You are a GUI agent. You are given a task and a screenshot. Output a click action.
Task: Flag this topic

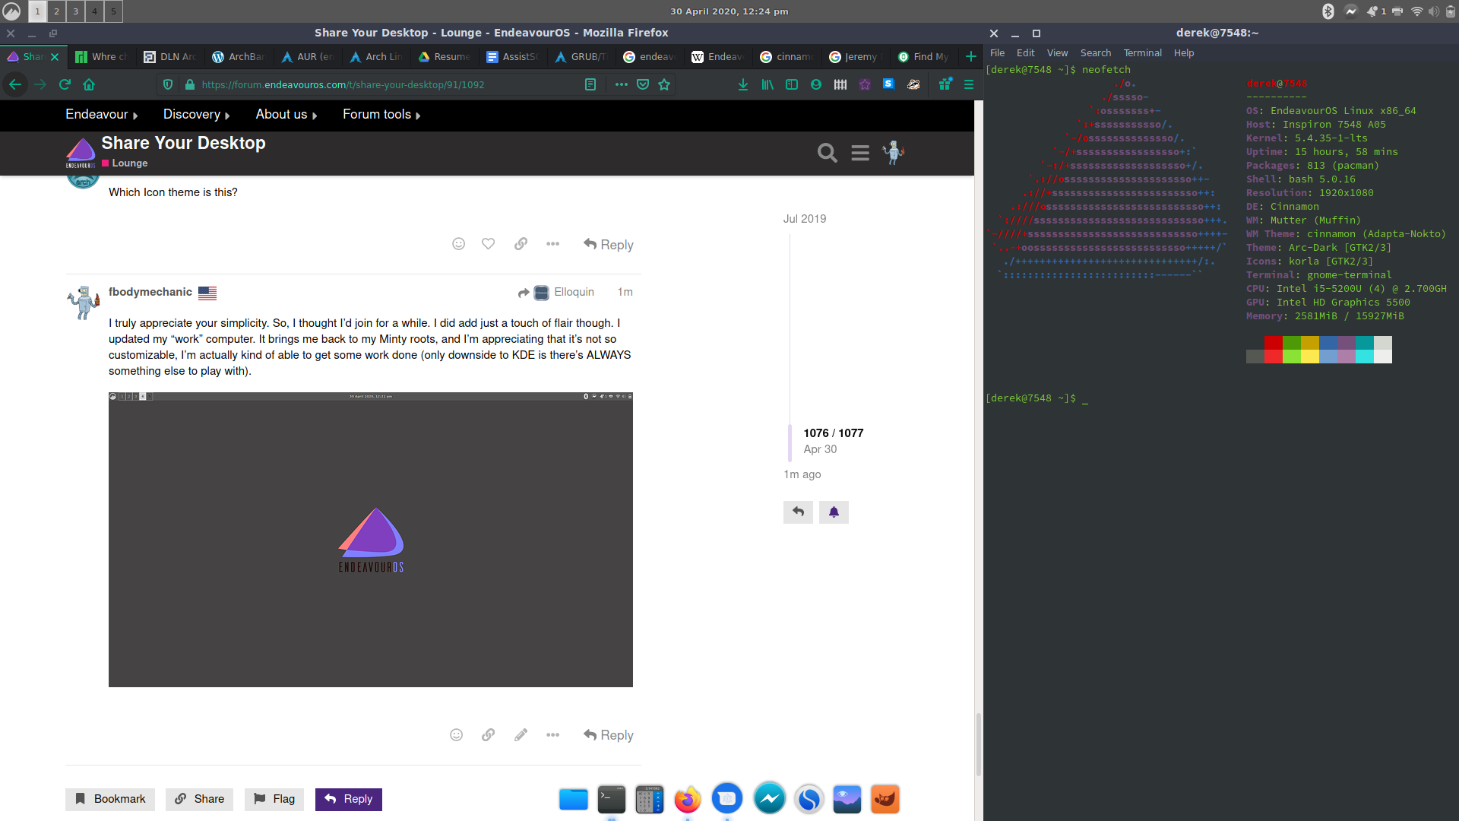pyautogui.click(x=274, y=799)
